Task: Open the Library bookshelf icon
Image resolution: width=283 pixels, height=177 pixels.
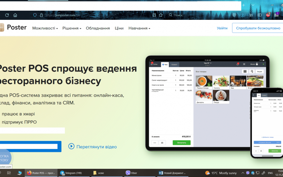Action: coord(251,15)
